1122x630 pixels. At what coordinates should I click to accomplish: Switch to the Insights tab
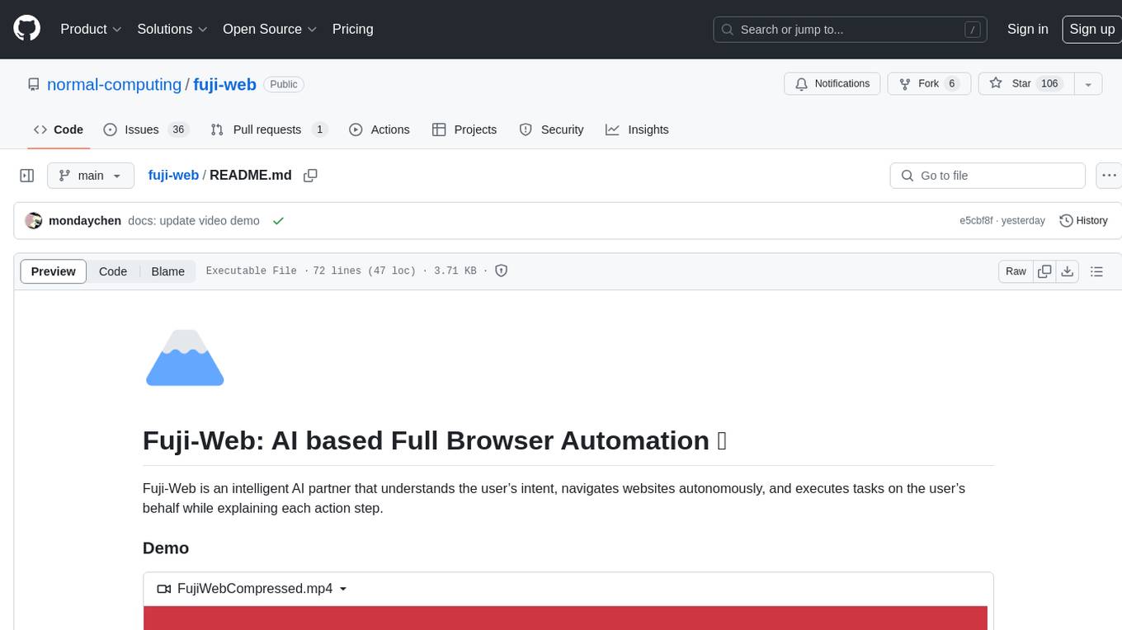tap(637, 129)
